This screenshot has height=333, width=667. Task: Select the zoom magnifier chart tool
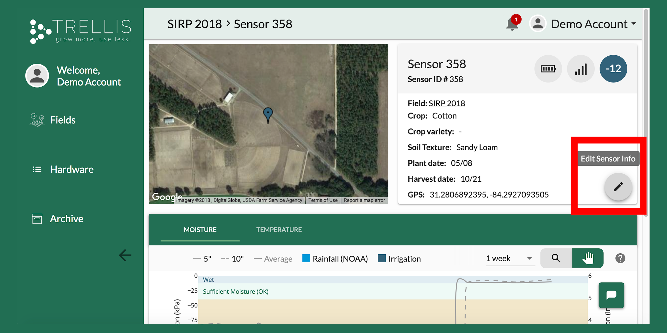pyautogui.click(x=556, y=258)
